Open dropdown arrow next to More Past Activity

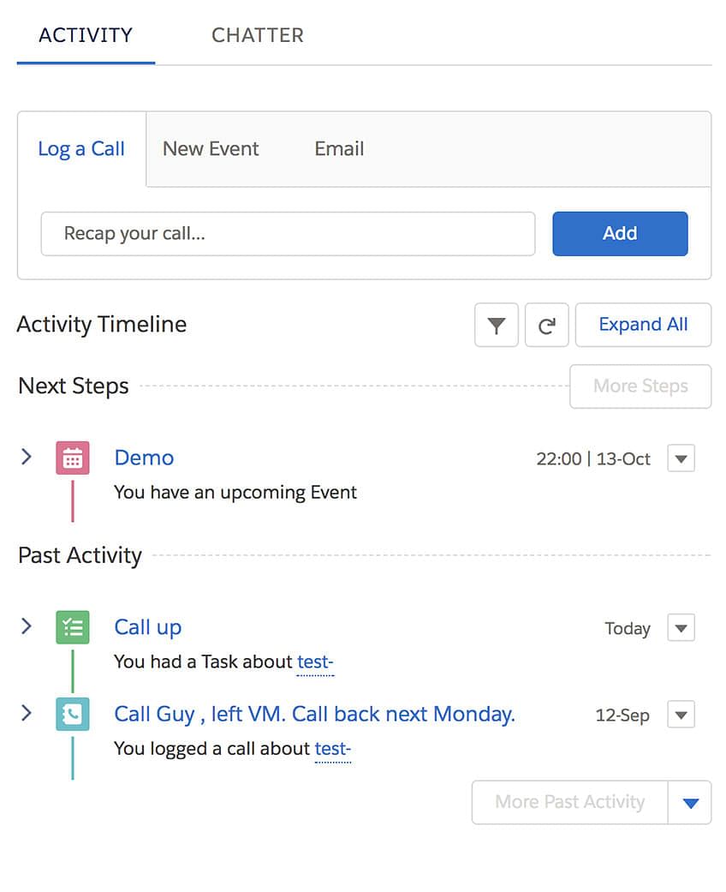690,803
